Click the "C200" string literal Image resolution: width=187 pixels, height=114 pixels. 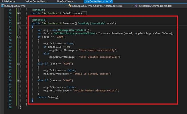60,37
